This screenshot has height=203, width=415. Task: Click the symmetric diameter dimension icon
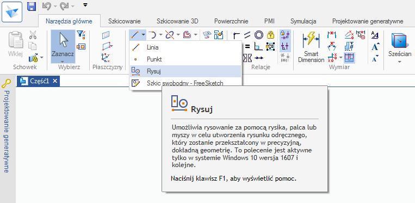(350, 46)
